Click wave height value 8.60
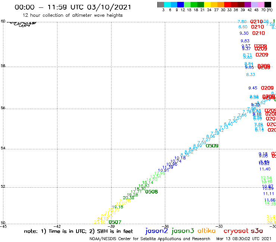The height and width of the screenshot is (242, 276). point(243,27)
